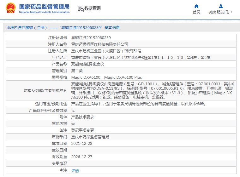Click the document icon before 境内医疗器械

tap(8, 28)
